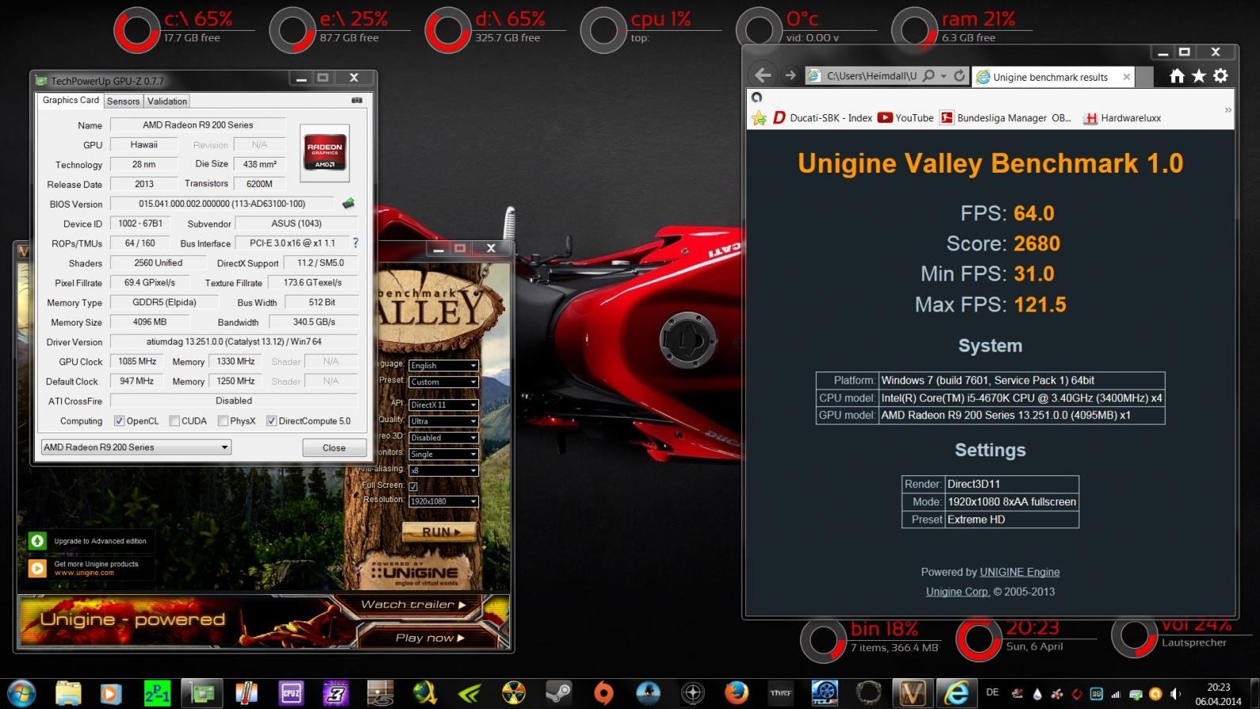Switch to the Graphics Card tab
This screenshot has height=709, width=1260.
pos(70,100)
